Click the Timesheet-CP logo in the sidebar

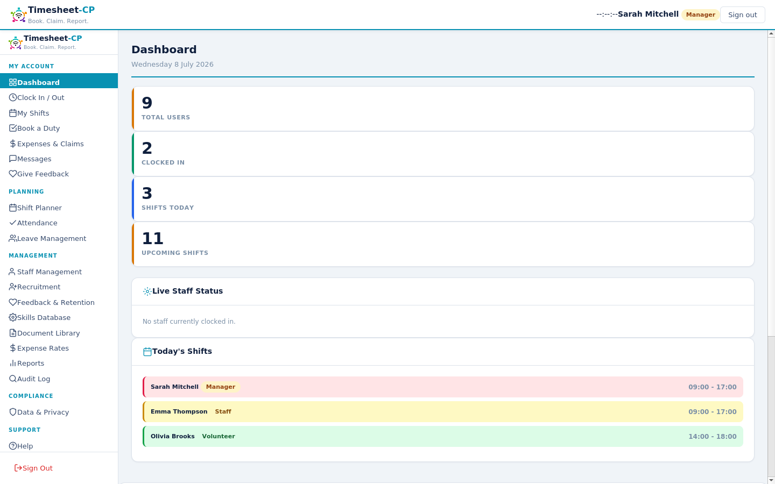[45, 42]
